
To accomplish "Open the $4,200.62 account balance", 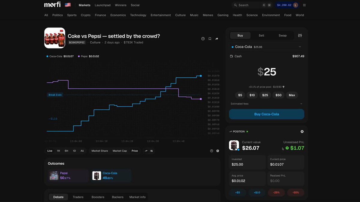I will [x=284, y=5].
